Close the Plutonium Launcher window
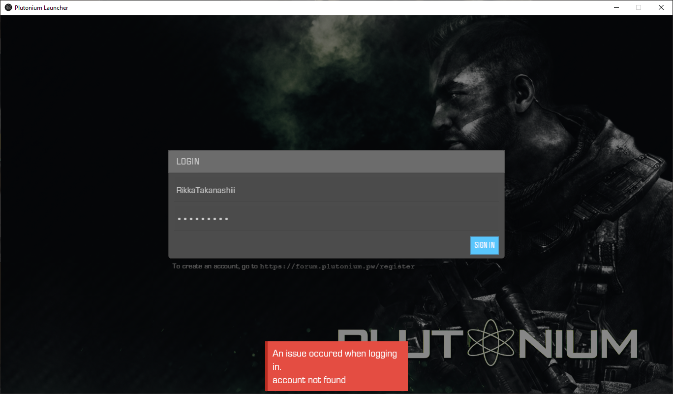The height and width of the screenshot is (394, 673). [x=661, y=7]
